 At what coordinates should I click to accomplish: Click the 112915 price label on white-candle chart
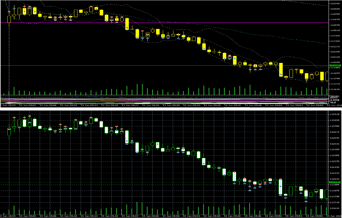[334, 114]
